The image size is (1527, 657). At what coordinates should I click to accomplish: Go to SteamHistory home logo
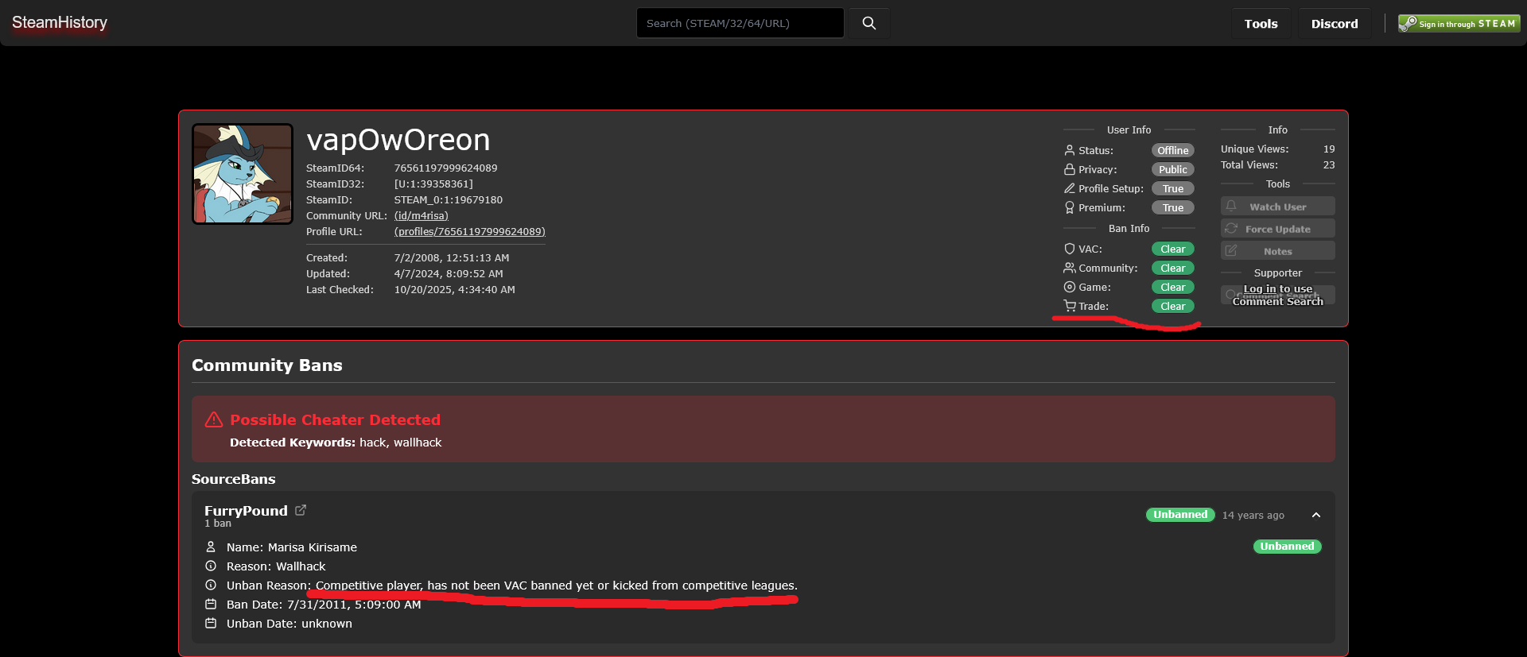60,22
